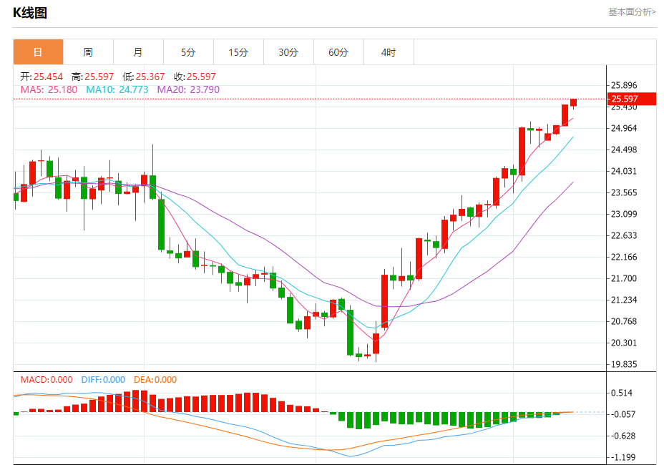Click the 低:25.367 low price value
This screenshot has height=465, width=664.
point(144,77)
